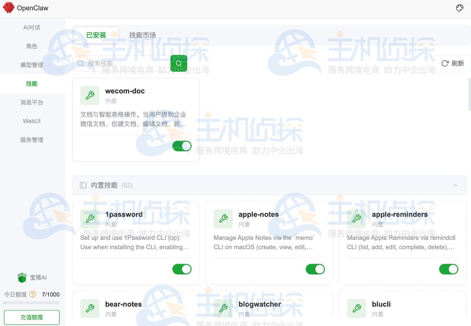Click the blogwatcher skill icon
This screenshot has width=471, height=326.
click(x=223, y=308)
